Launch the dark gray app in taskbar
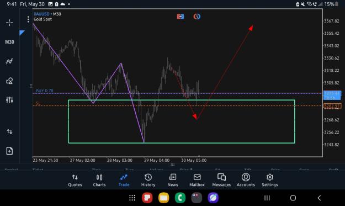The height and width of the screenshot is (206, 345). pos(197,198)
